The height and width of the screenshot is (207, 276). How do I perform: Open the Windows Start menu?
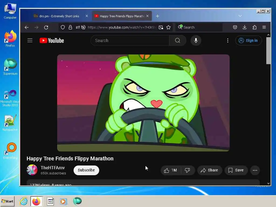pyautogui.click(x=7, y=201)
